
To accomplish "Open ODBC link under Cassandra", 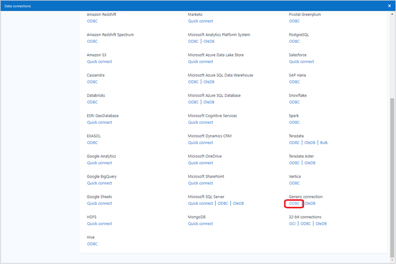I will pyautogui.click(x=92, y=82).
